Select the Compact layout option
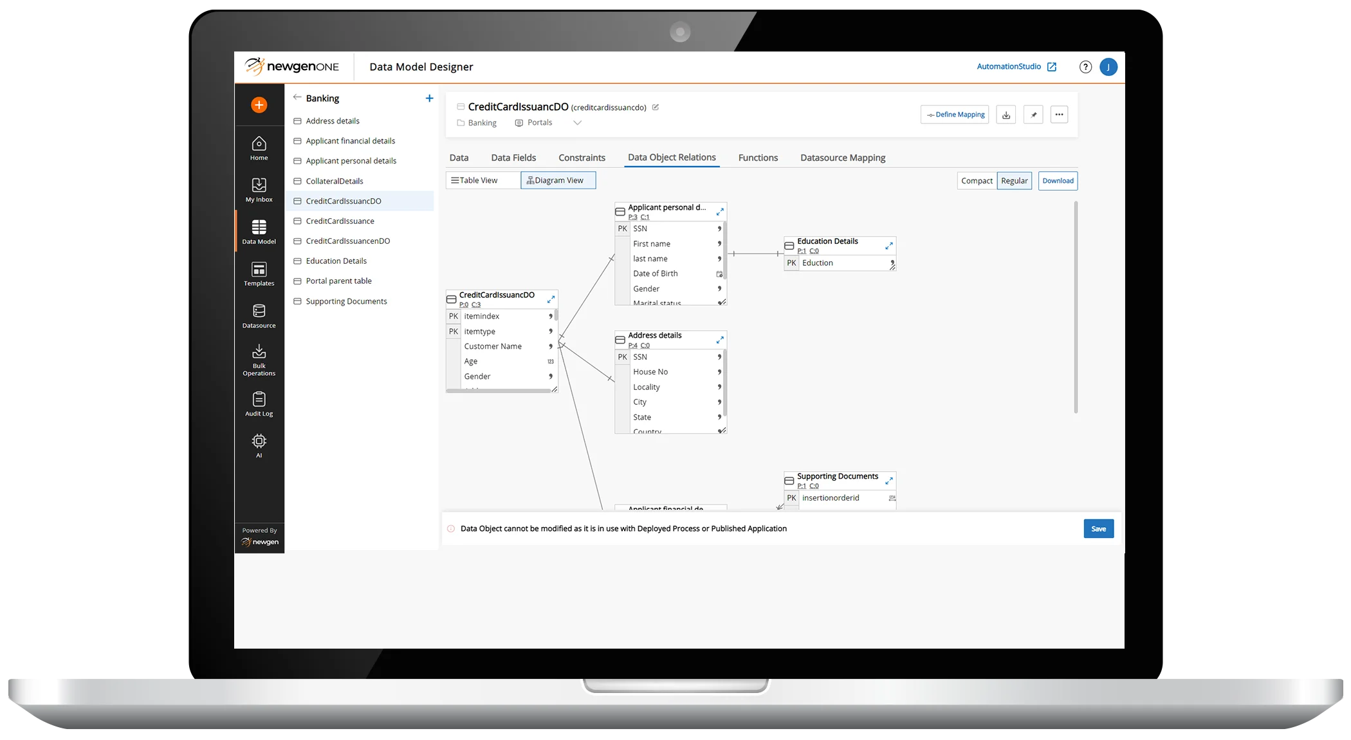 point(976,181)
